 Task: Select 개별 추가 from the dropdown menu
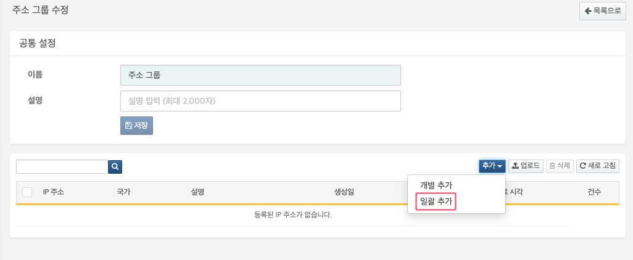tap(436, 185)
